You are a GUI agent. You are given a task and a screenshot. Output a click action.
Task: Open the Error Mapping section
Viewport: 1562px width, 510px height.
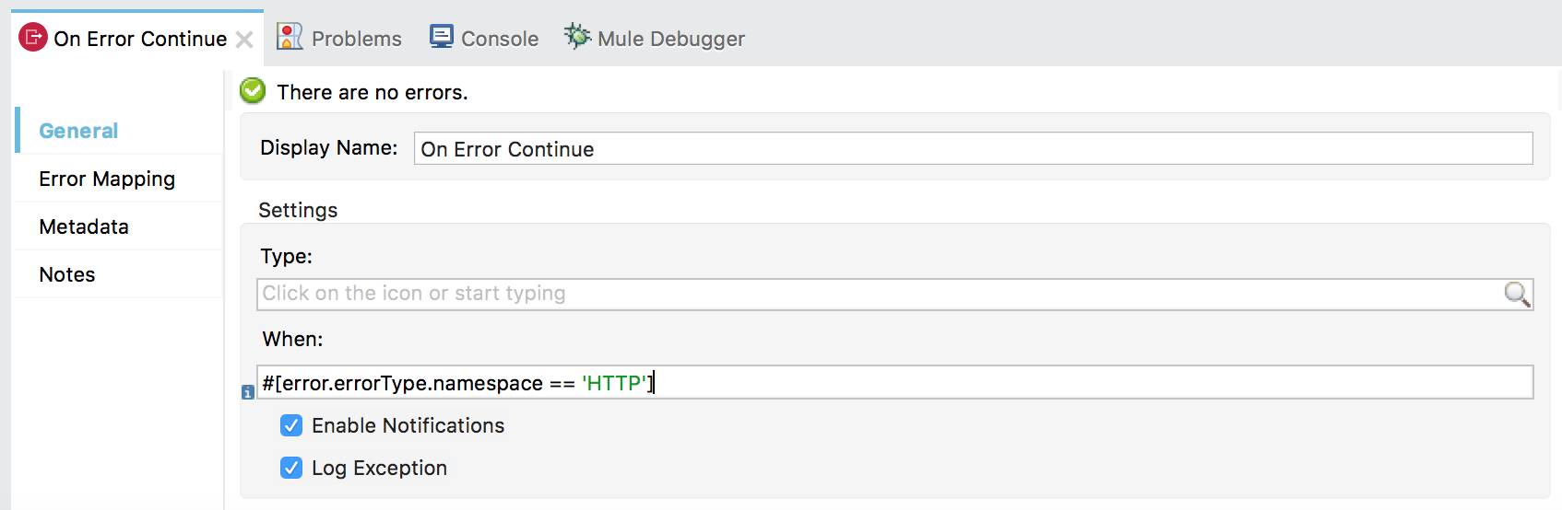pyautogui.click(x=107, y=179)
